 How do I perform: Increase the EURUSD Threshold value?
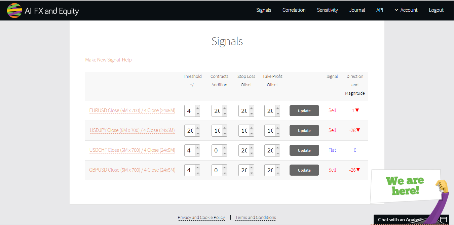point(197,108)
